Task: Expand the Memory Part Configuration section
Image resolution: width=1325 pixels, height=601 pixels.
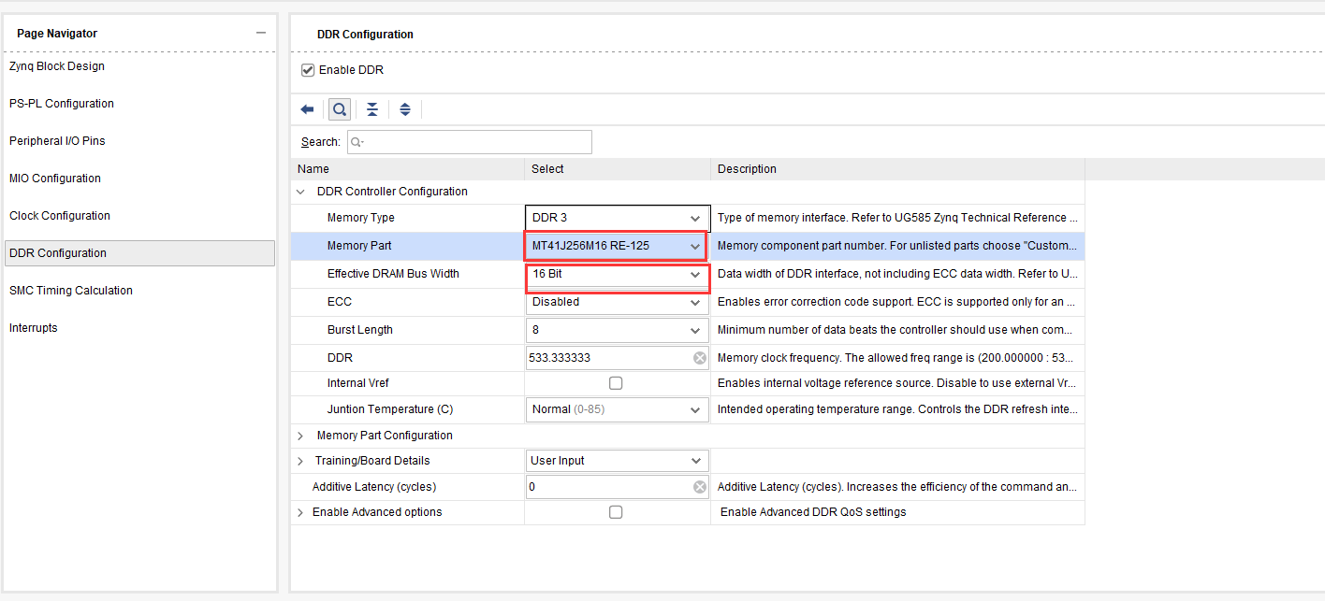Action: [x=301, y=436]
